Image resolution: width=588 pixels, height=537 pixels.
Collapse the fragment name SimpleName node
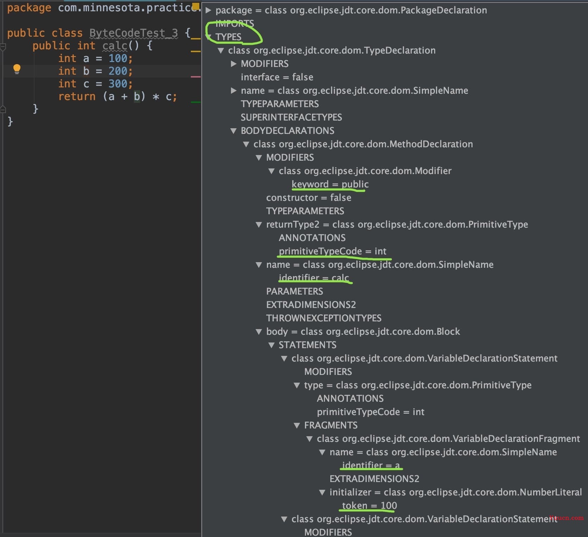322,452
